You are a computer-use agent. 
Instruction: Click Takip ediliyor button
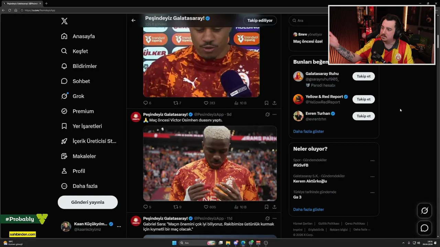pos(260,21)
